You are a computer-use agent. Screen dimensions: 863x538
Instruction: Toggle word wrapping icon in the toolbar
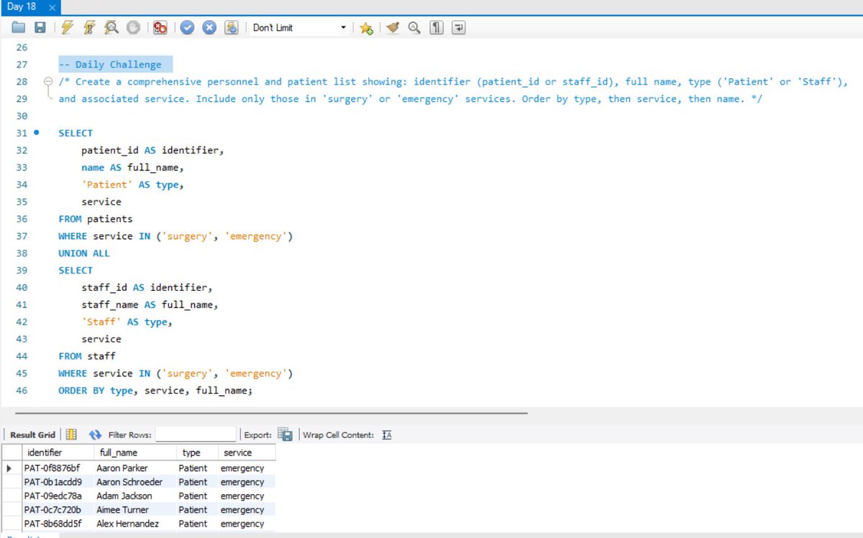[459, 28]
